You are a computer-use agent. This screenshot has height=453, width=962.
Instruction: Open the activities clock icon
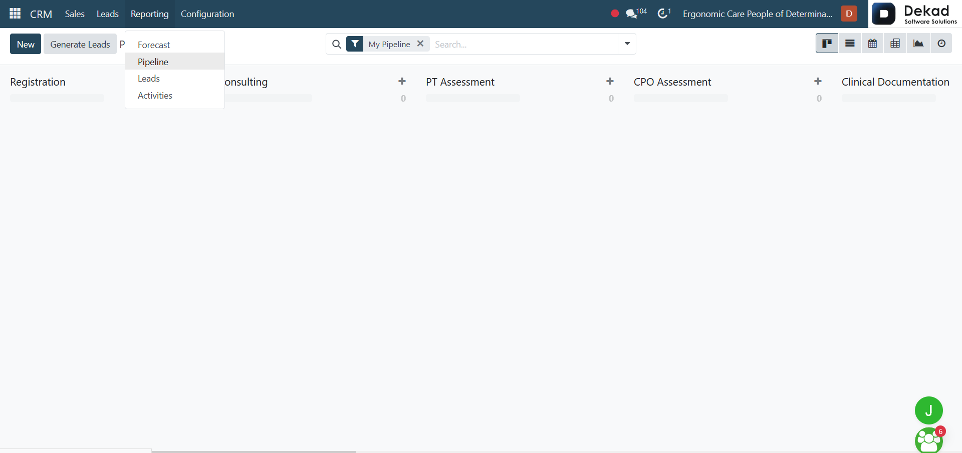pyautogui.click(x=664, y=13)
